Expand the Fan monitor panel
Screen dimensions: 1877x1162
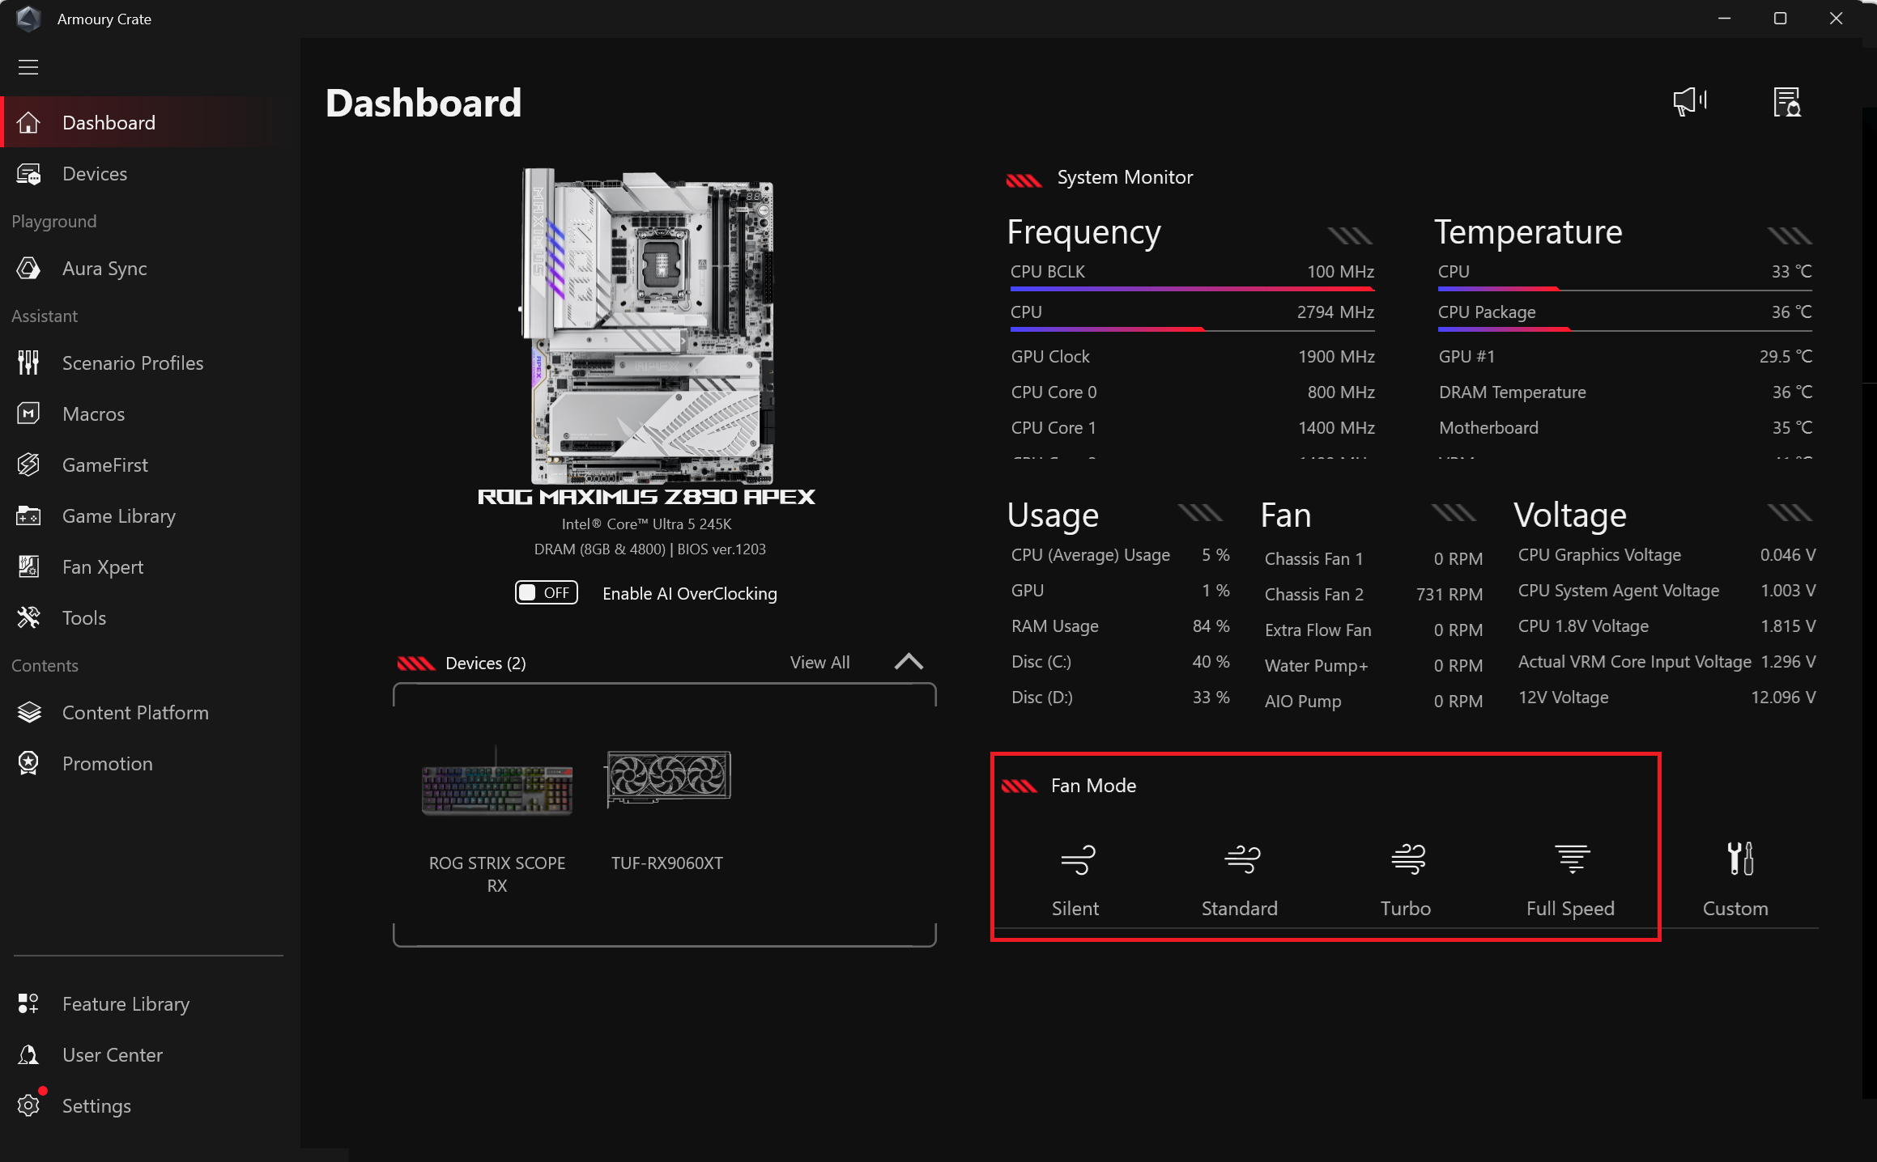pos(1454,513)
